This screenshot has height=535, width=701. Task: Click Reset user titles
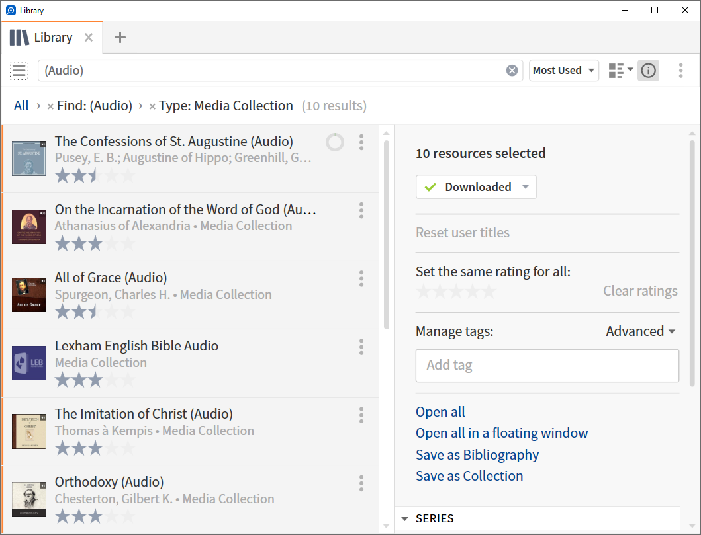pos(462,233)
